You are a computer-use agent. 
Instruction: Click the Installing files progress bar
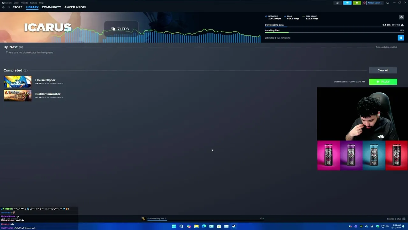334,32
